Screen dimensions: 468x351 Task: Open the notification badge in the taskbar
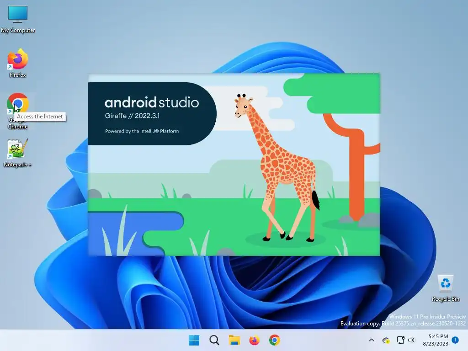455,340
